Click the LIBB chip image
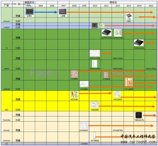This screenshot has width=158, height=146. [63, 11]
